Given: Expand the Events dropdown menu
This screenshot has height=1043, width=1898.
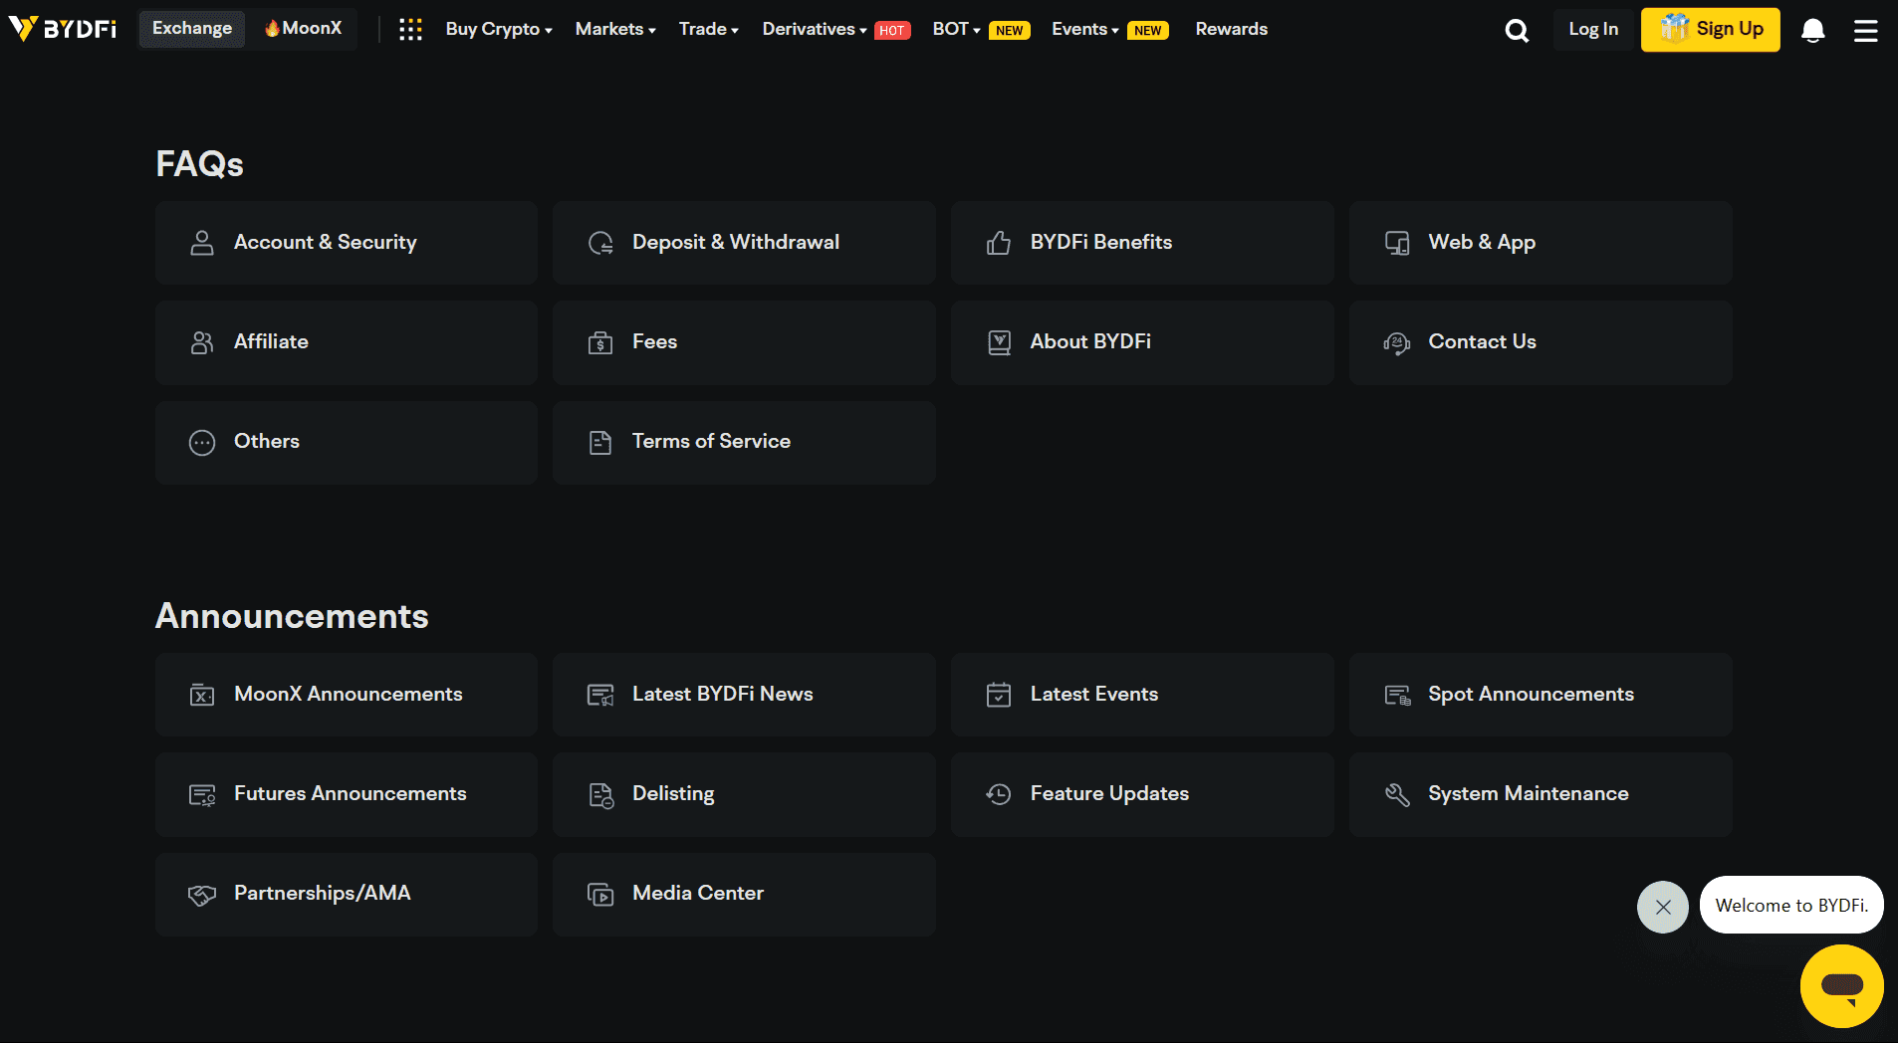Looking at the screenshot, I should (x=1085, y=29).
